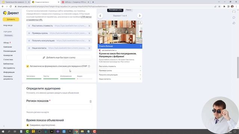239x134 pixels.
Task: Click drag handle of Наши контакты link
Action: pos(29,48)
